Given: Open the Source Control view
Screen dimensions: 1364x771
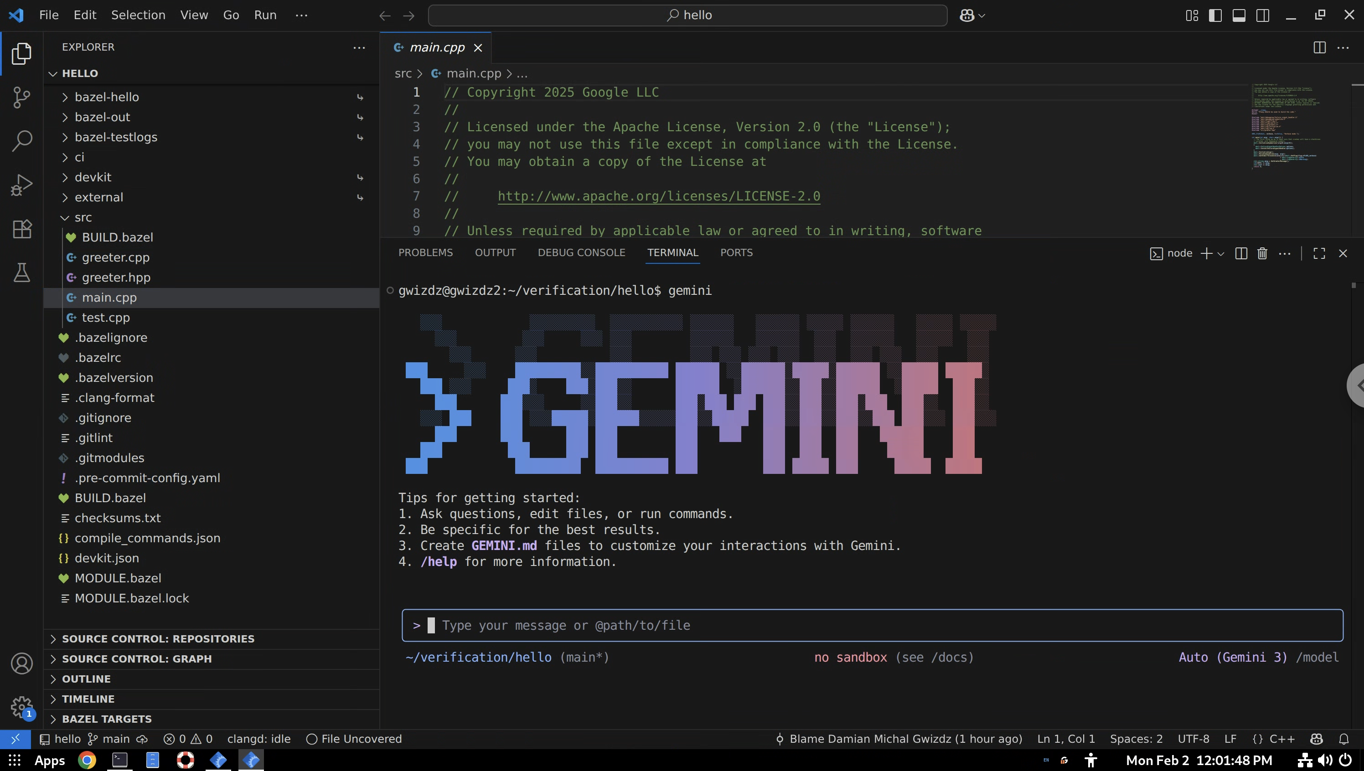Looking at the screenshot, I should [x=22, y=98].
